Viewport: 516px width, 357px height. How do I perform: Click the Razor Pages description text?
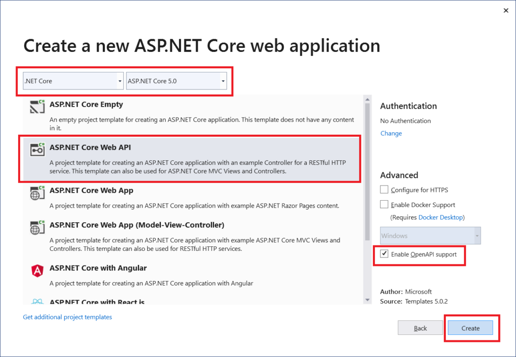click(x=194, y=206)
